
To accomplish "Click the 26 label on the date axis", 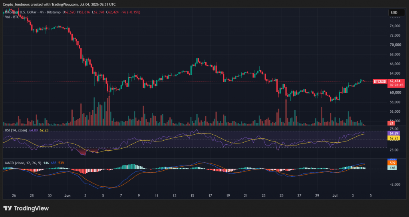I will (14, 195).
